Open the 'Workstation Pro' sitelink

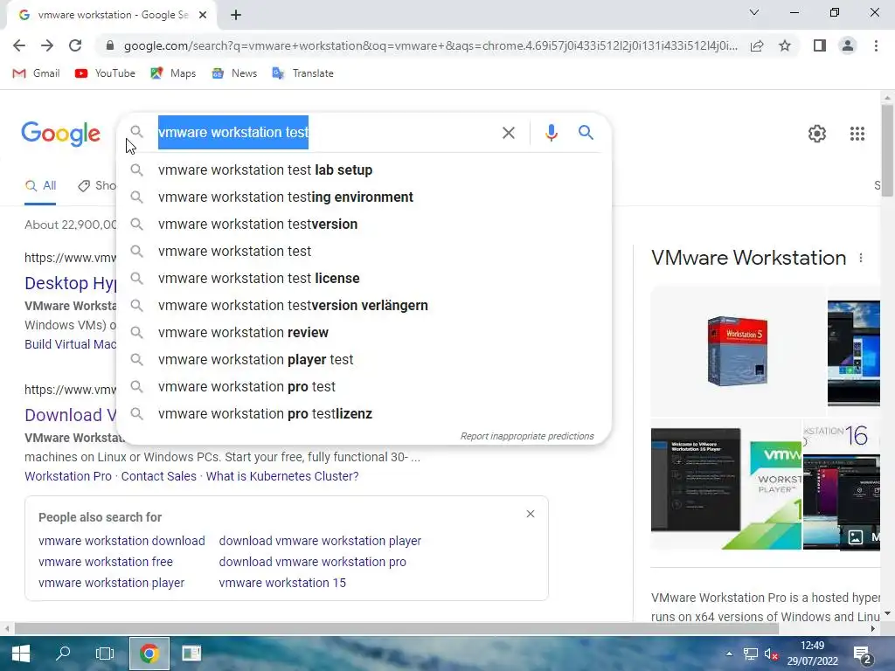click(x=68, y=476)
